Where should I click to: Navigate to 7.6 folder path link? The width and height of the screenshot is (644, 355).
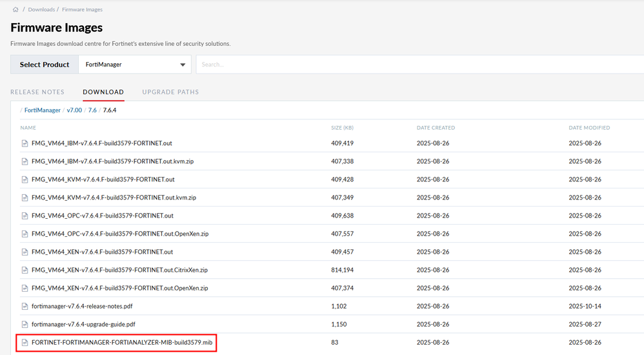pyautogui.click(x=92, y=110)
